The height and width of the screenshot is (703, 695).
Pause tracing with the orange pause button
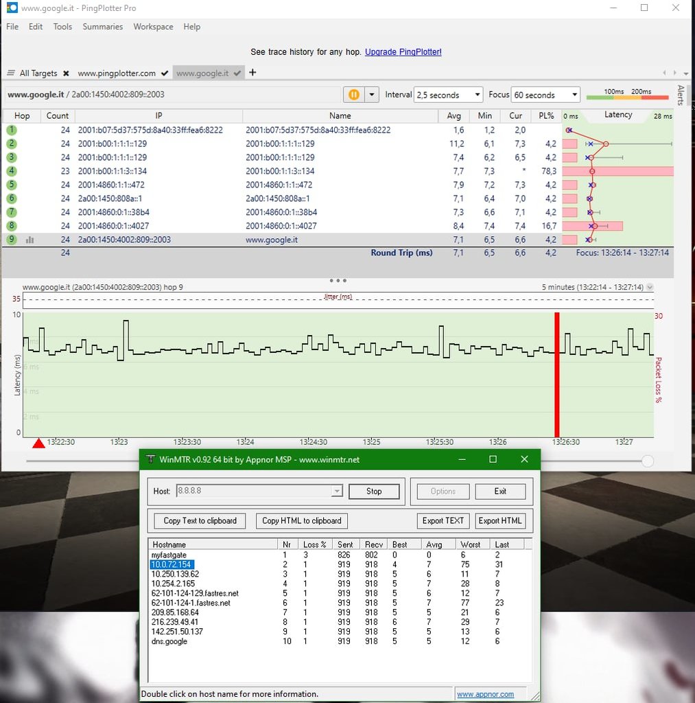(x=353, y=95)
